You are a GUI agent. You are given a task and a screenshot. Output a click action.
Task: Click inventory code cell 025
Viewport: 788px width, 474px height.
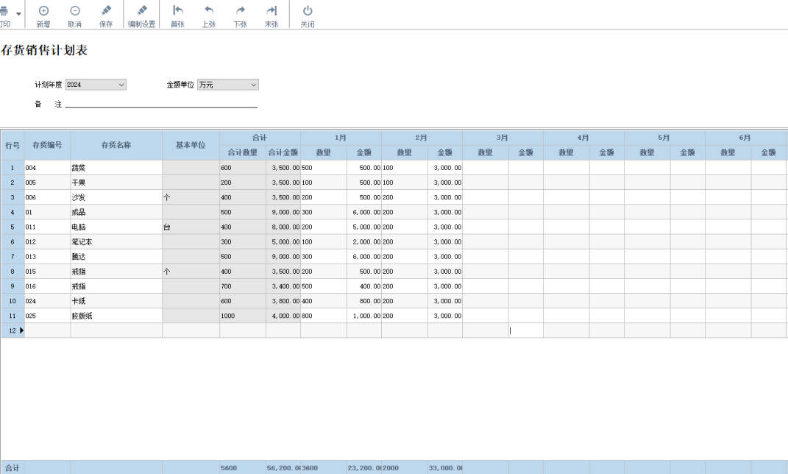click(x=47, y=316)
